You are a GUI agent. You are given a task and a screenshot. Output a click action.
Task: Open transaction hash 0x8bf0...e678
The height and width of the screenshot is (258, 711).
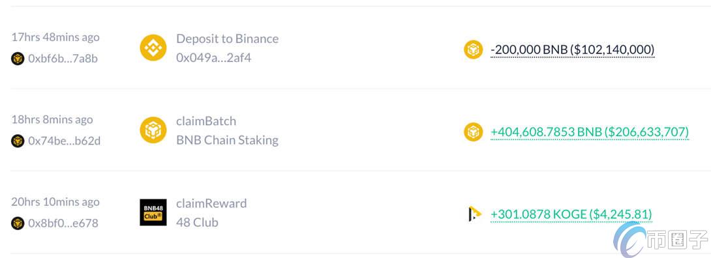coord(63,223)
